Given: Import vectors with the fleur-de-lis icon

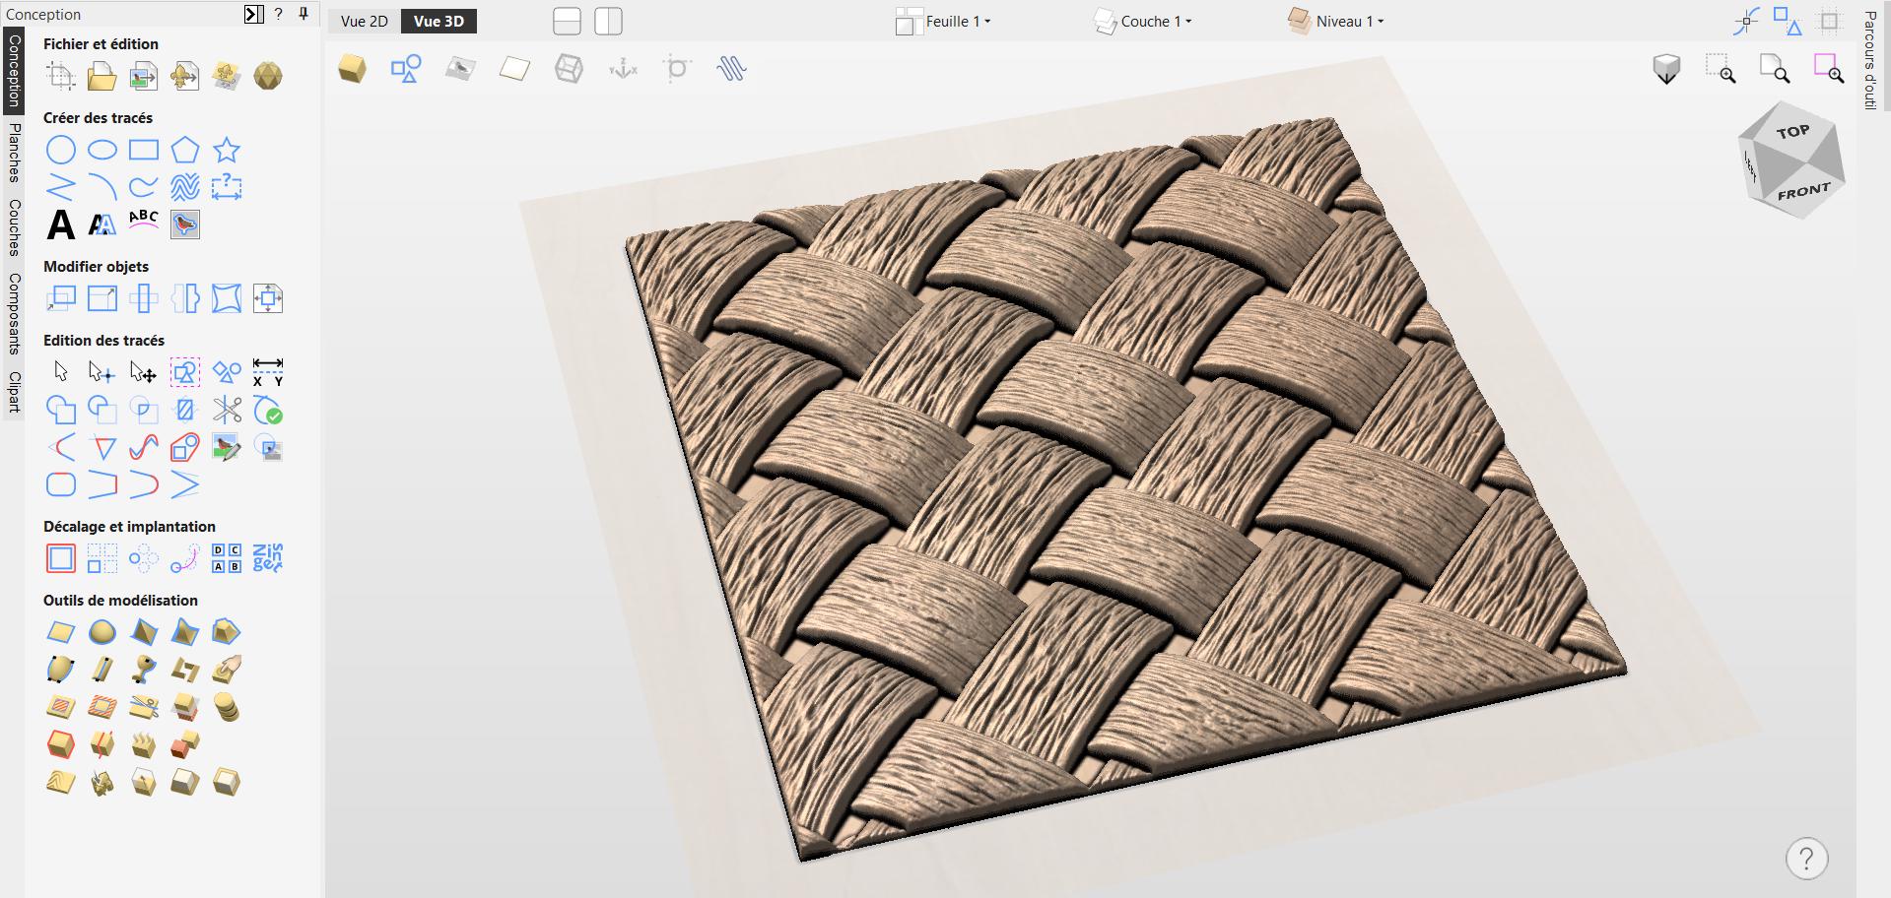Looking at the screenshot, I should click(x=185, y=76).
